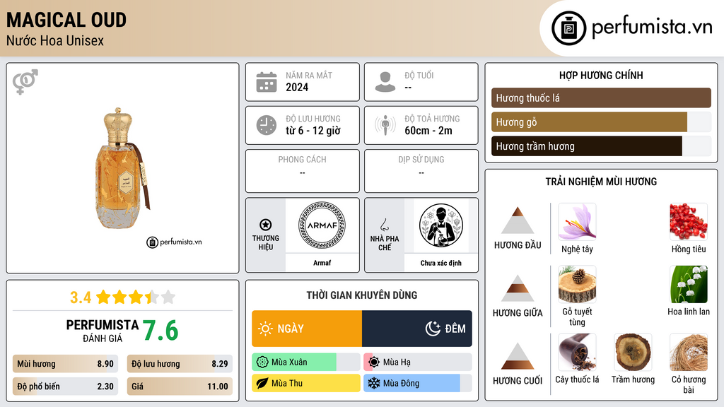This screenshot has width=724, height=407.
Task: Click the Hương thuốc lá accord bar
Action: point(601,98)
